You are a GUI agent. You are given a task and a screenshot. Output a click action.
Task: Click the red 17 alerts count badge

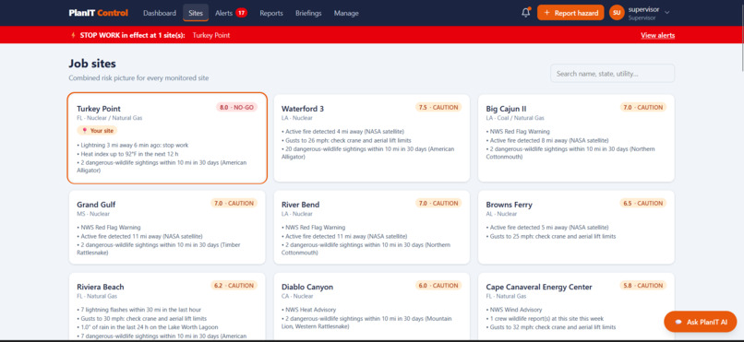coord(241,13)
